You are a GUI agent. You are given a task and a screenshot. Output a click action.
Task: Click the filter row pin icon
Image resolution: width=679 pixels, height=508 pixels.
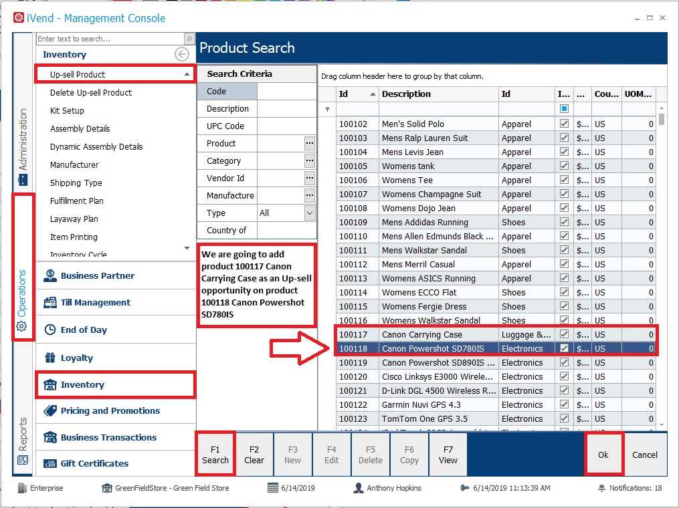[327, 109]
